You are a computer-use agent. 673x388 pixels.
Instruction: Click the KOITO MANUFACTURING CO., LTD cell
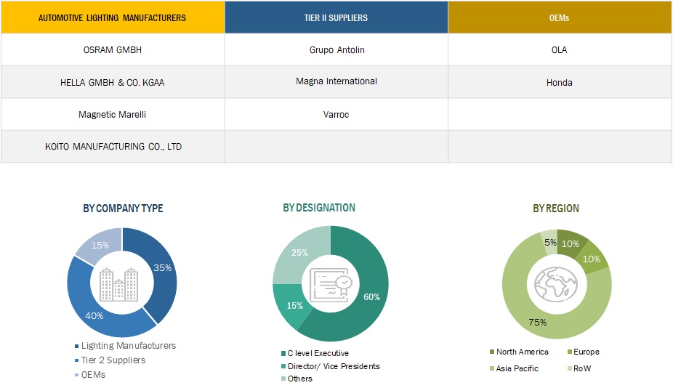112,147
